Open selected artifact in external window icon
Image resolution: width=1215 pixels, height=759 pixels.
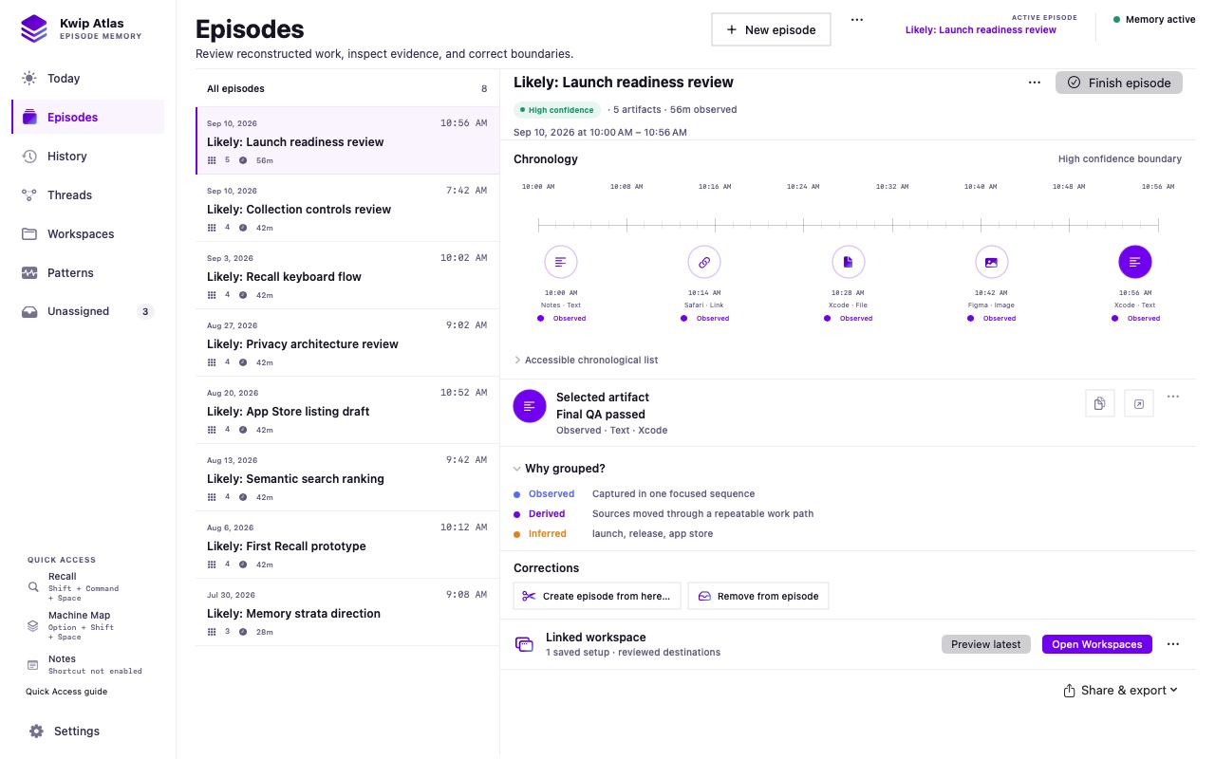coord(1139,404)
